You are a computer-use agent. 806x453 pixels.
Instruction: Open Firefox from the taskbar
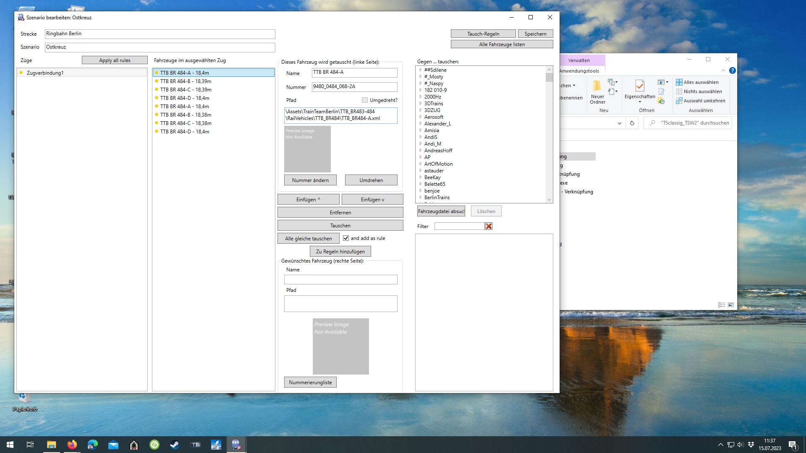coord(72,445)
